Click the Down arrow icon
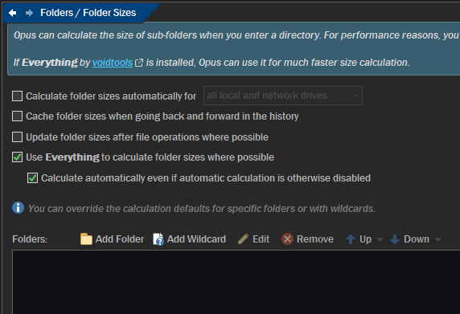 (395, 239)
